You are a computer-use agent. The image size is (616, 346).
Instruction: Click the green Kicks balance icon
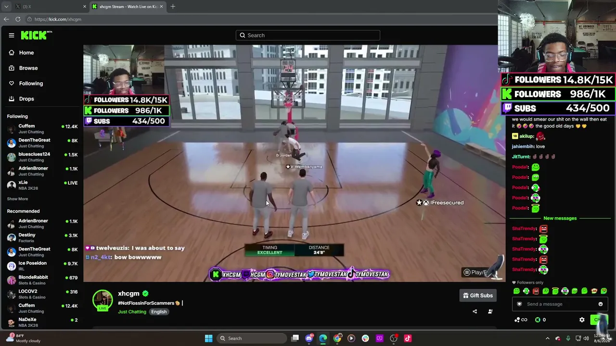[x=538, y=320]
